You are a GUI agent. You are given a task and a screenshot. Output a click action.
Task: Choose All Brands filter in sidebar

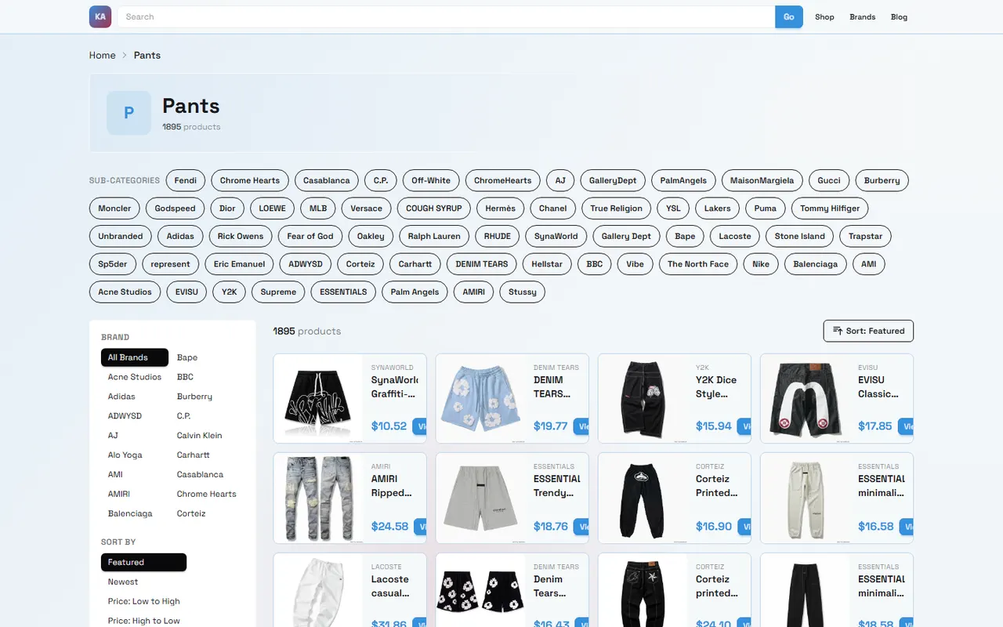point(135,357)
